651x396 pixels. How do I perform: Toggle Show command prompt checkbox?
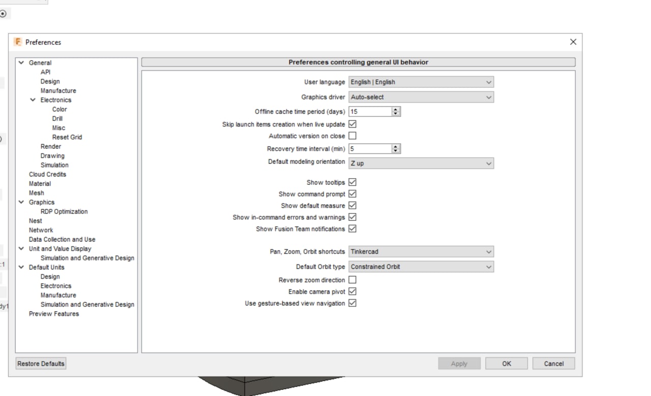tap(352, 194)
